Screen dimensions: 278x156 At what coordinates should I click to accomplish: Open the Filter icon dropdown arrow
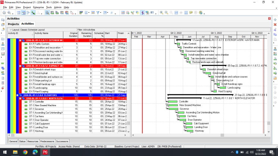[x=101, y=13]
